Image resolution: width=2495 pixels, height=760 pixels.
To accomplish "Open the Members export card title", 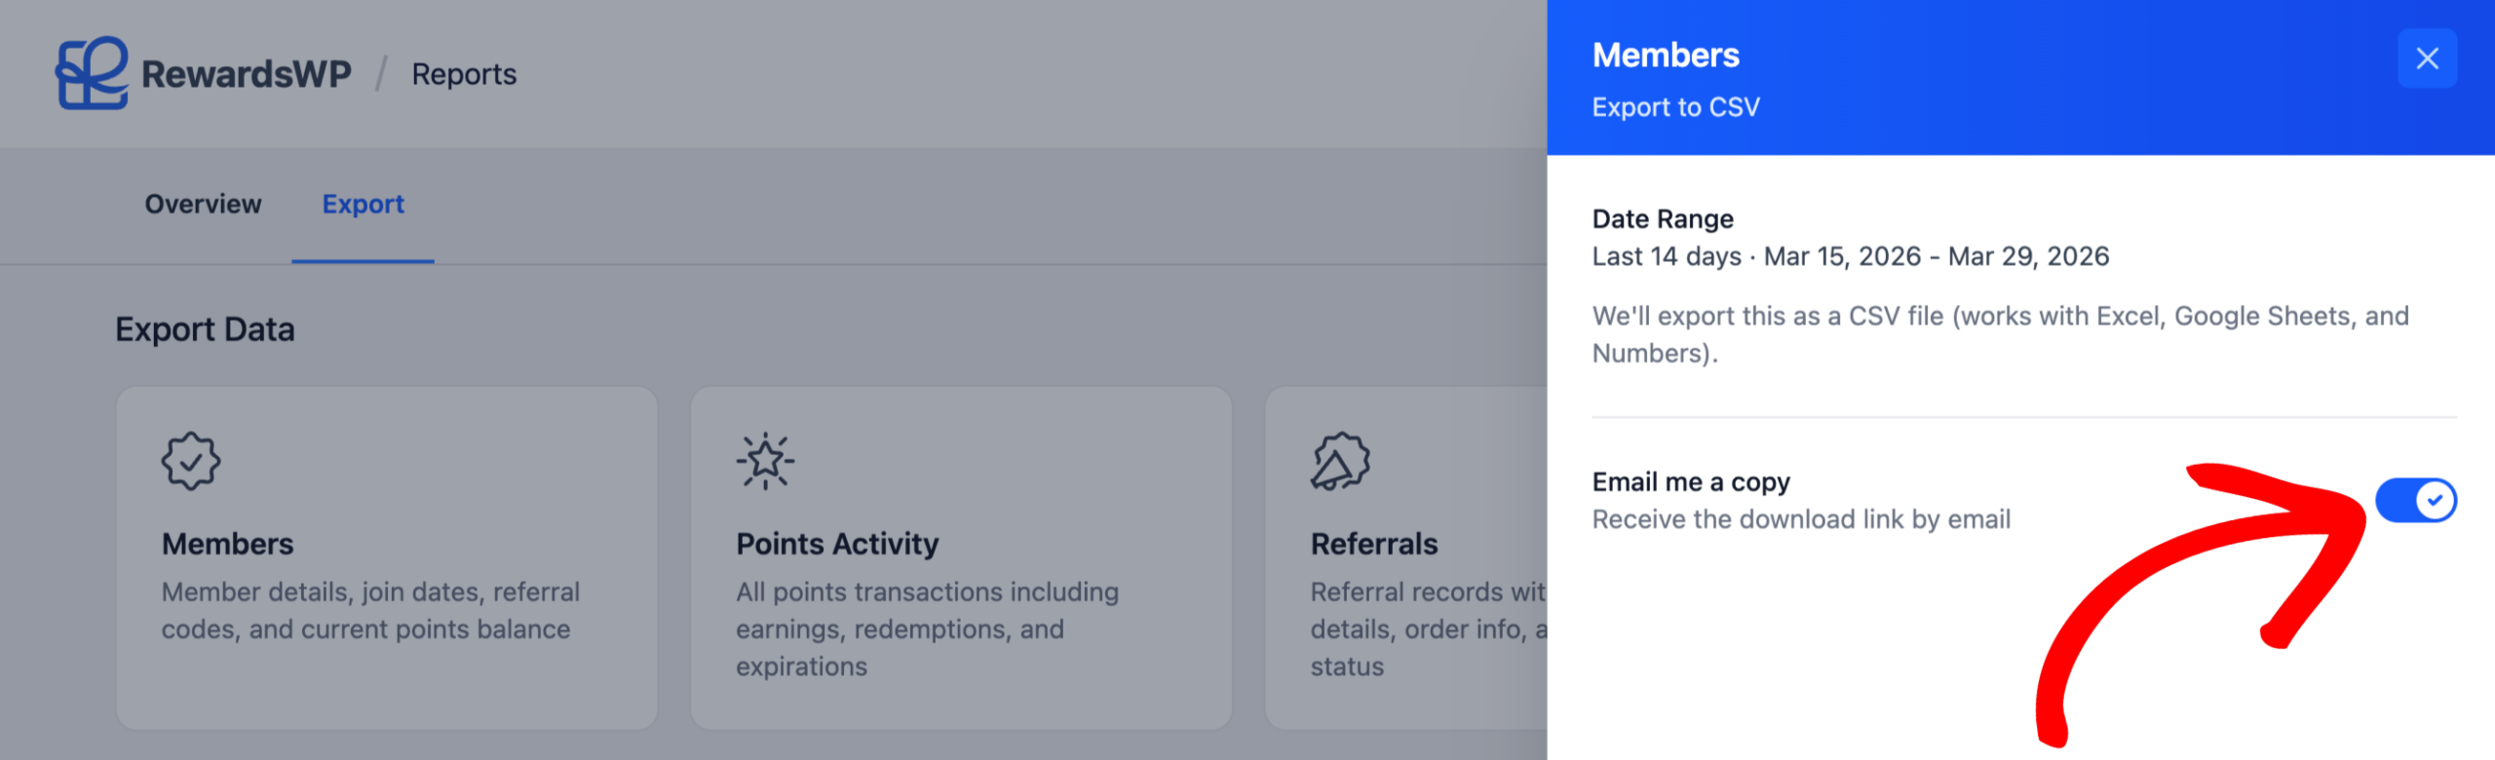I will click(227, 544).
